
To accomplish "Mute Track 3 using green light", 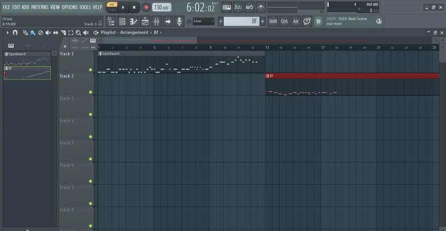I will click(x=91, y=114).
